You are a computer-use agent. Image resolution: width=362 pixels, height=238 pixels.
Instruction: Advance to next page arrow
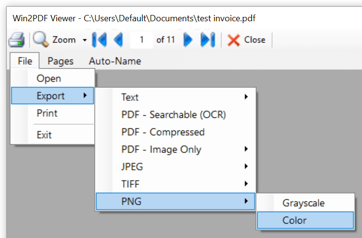point(188,40)
